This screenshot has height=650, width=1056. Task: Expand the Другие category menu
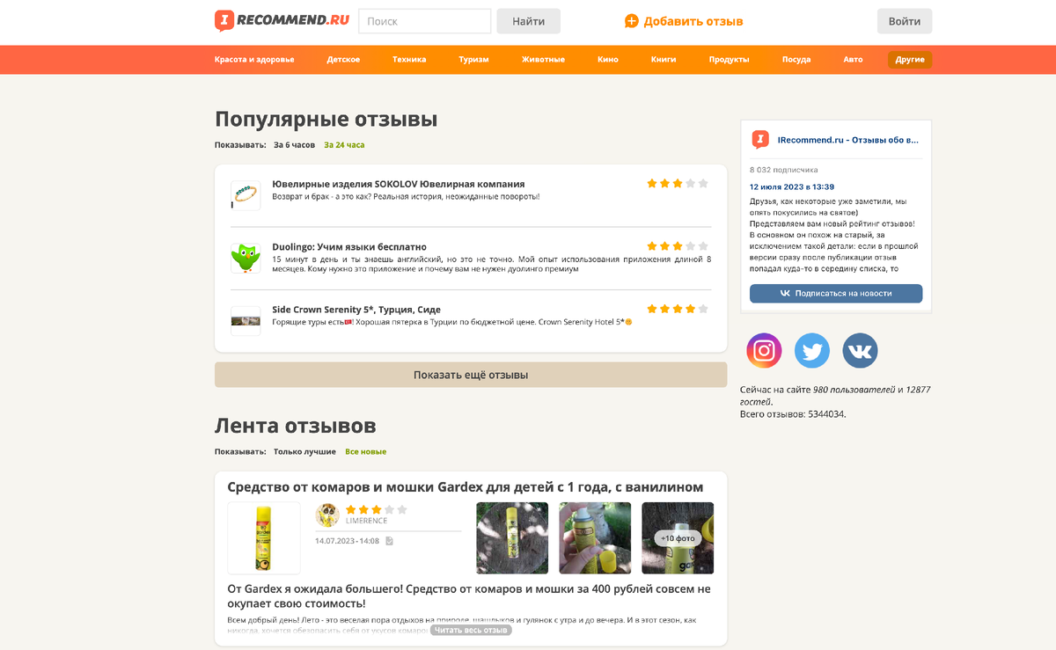910,60
